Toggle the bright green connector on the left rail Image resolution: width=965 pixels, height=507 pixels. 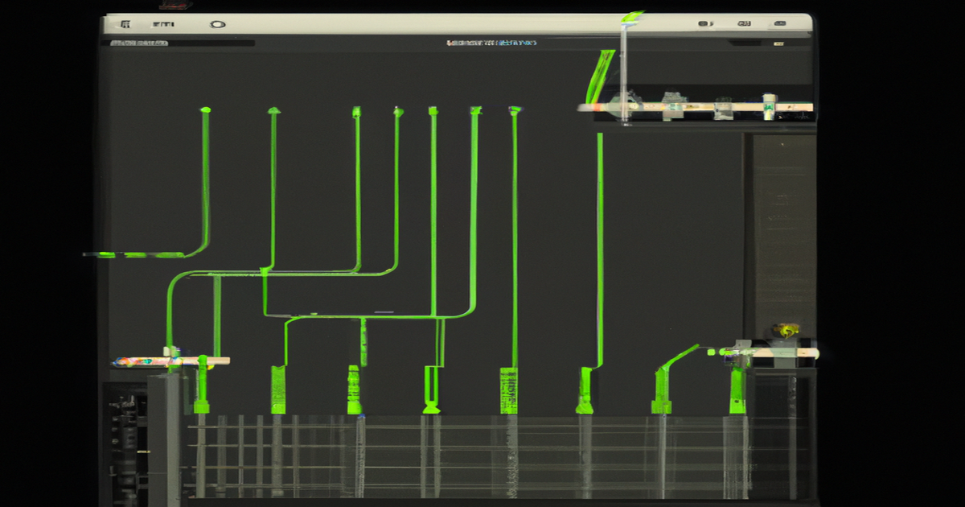pos(205,360)
